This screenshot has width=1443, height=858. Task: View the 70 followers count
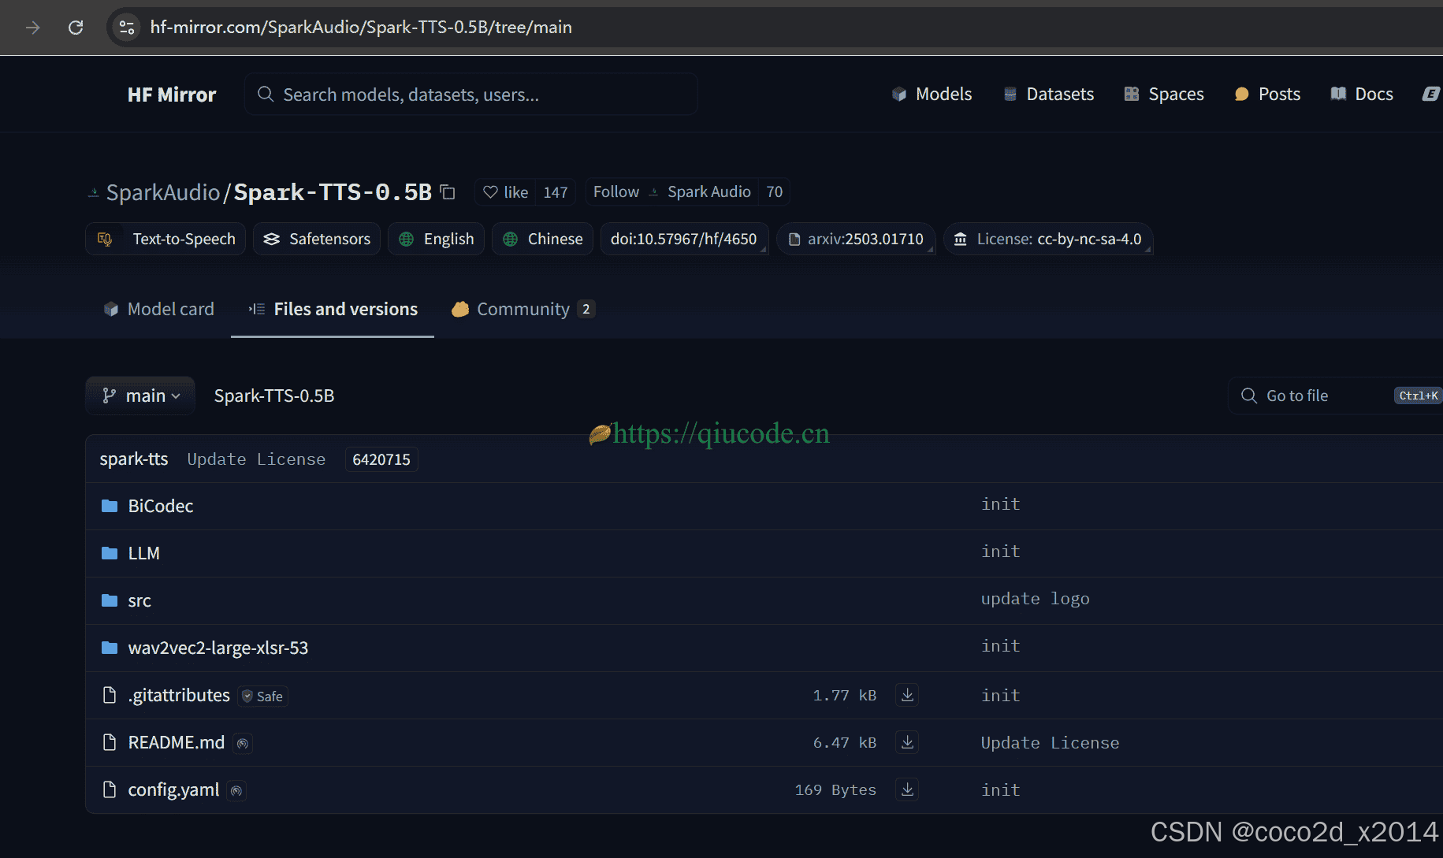[775, 192]
